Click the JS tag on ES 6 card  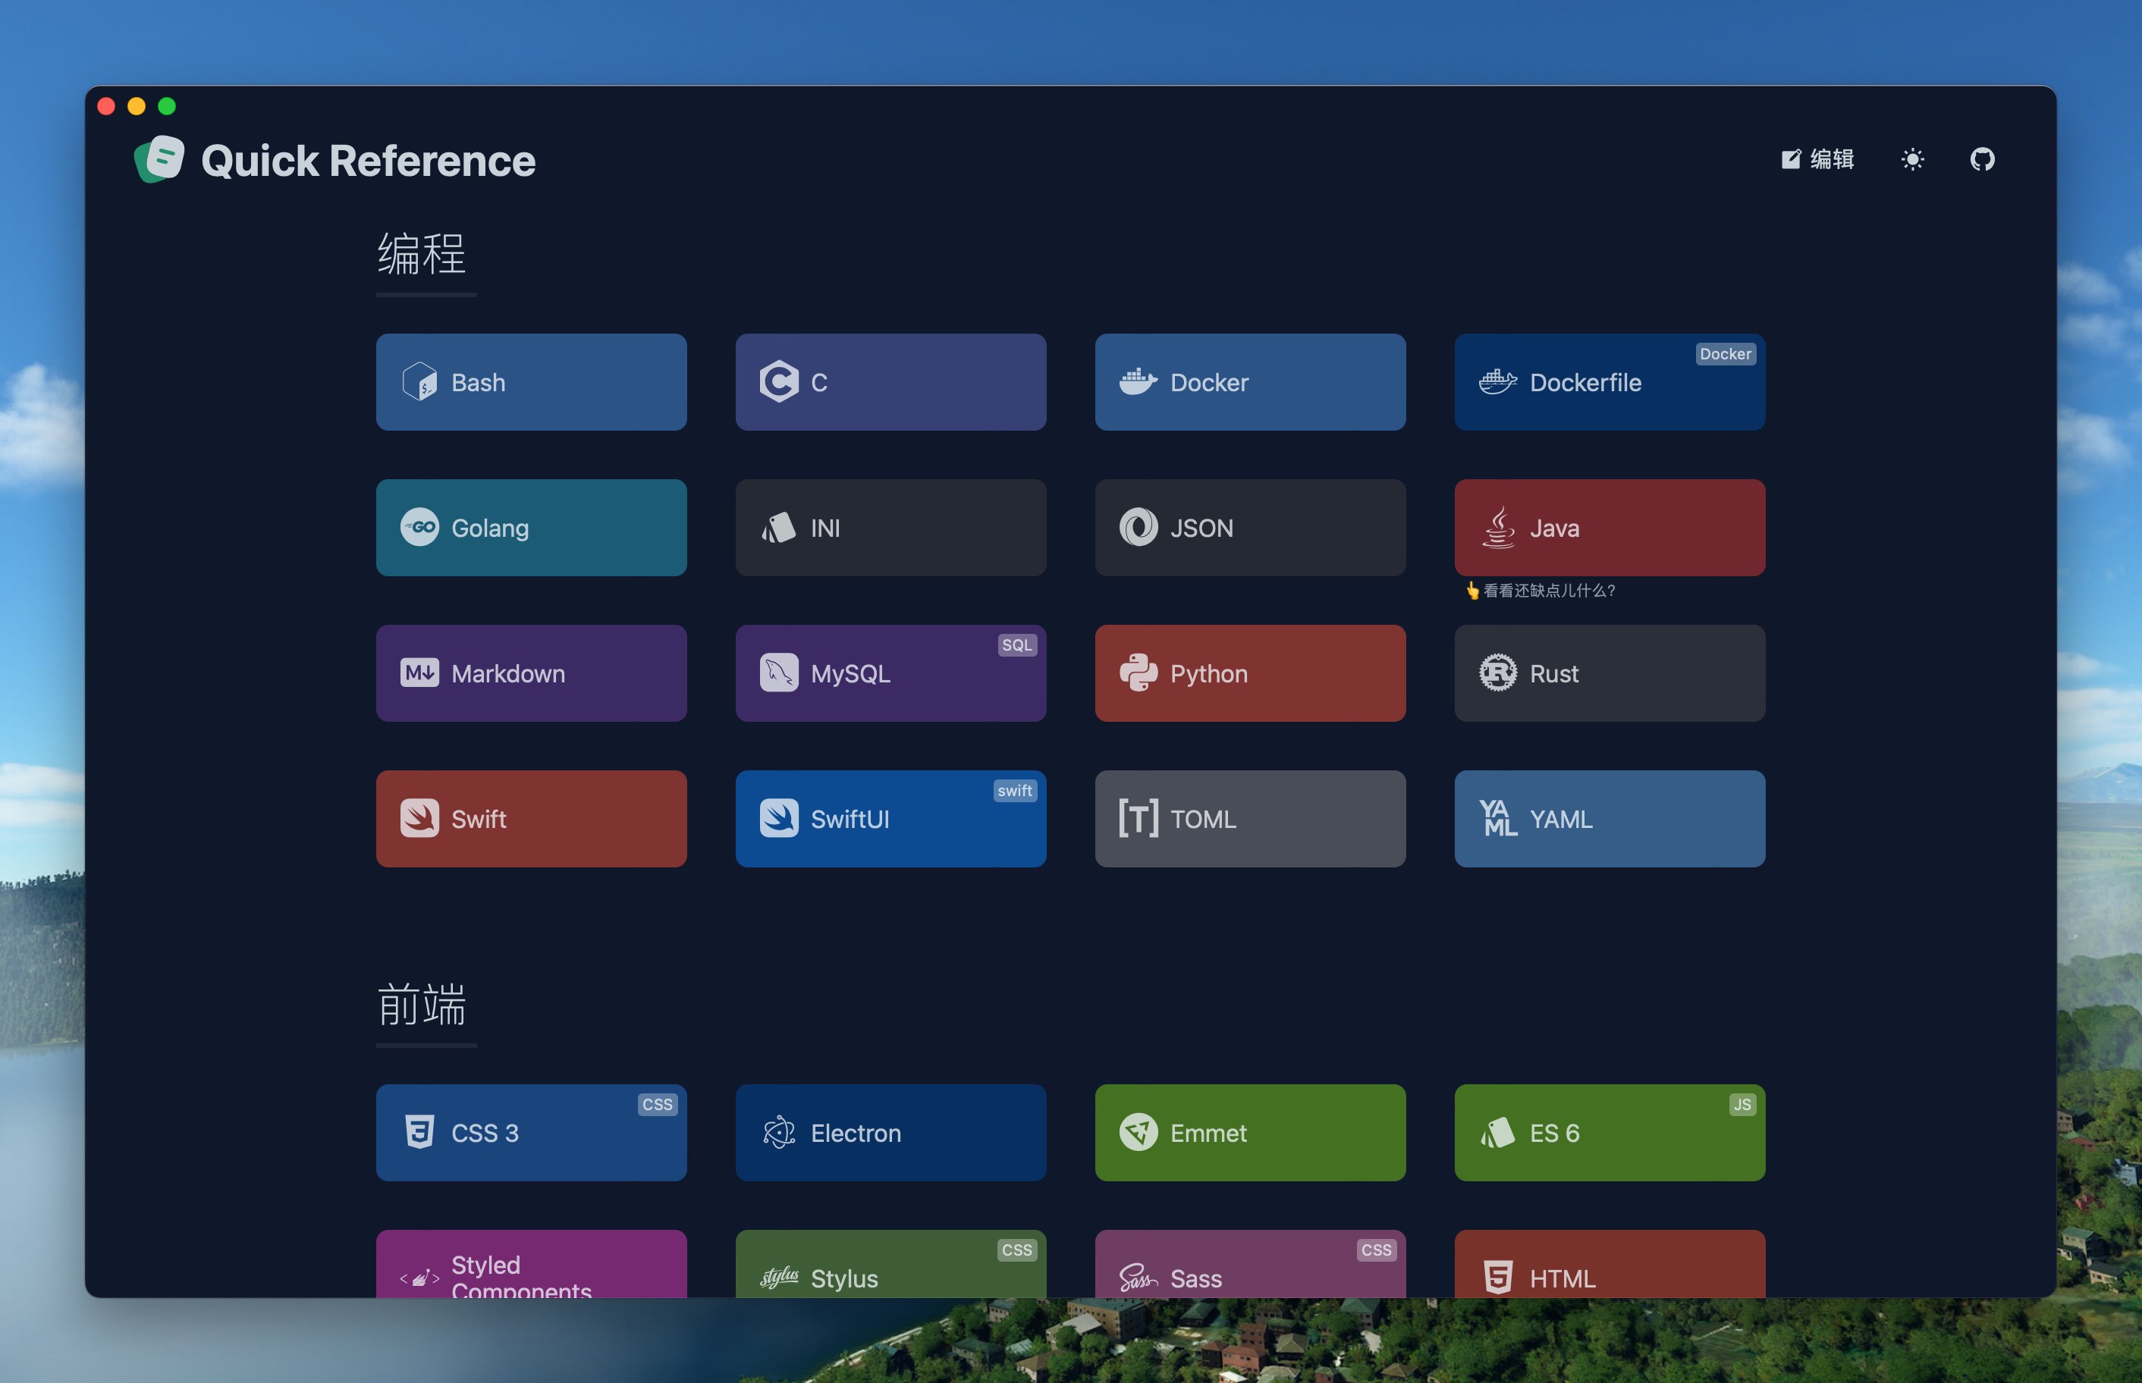[1742, 1105]
